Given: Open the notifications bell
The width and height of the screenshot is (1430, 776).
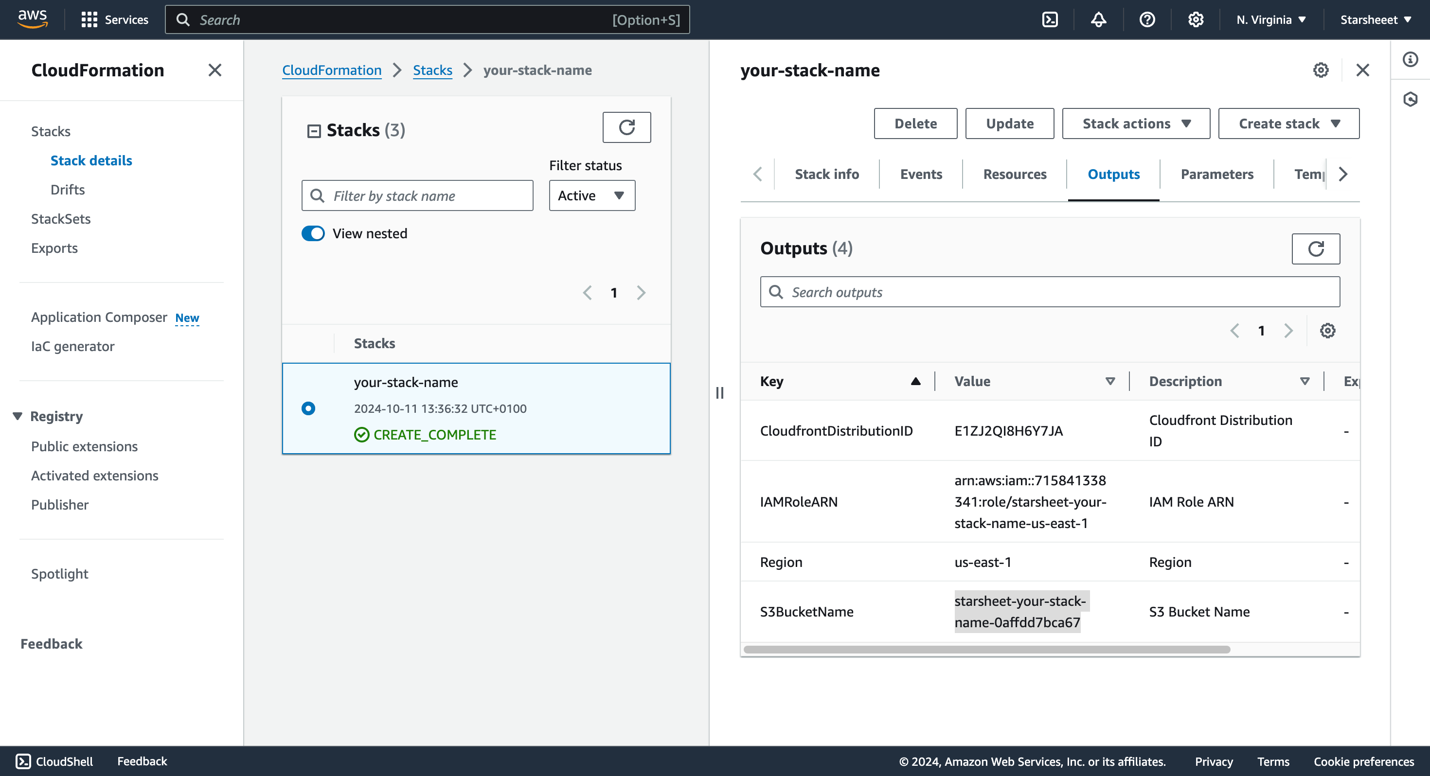Looking at the screenshot, I should pos(1098,19).
